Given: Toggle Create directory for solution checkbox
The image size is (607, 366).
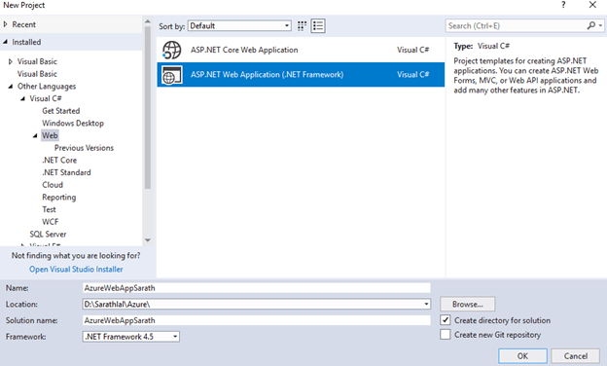Looking at the screenshot, I should [446, 320].
